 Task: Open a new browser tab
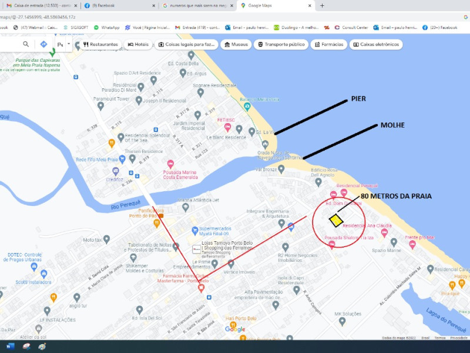coord(322,6)
